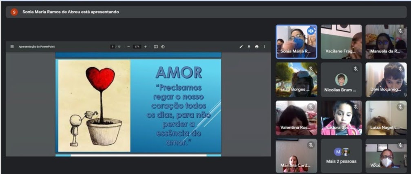Click the page number field showing 9
This screenshot has height=174, width=411.
112,46
